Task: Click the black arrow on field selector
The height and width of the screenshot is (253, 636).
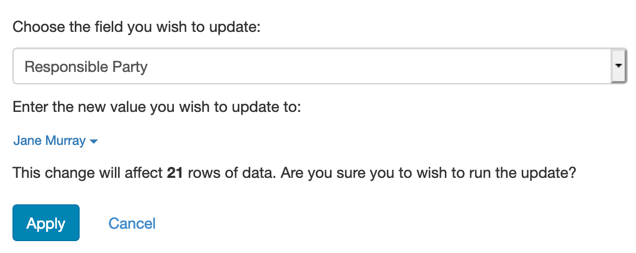Action: 618,65
